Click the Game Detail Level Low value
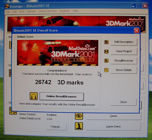The width and height of the screenshot is (152, 140). 49,119
